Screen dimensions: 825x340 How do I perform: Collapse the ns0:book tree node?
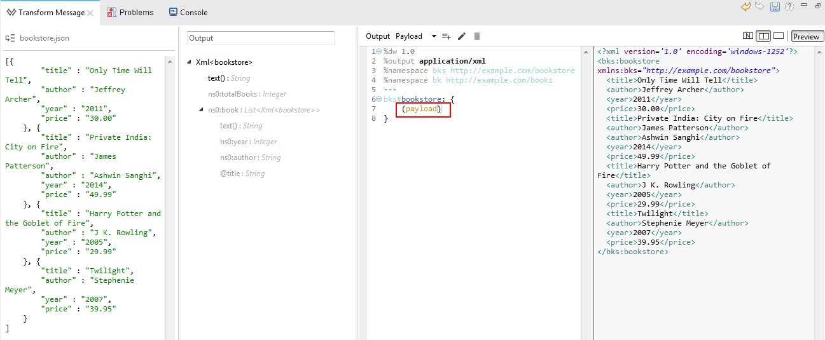[202, 110]
